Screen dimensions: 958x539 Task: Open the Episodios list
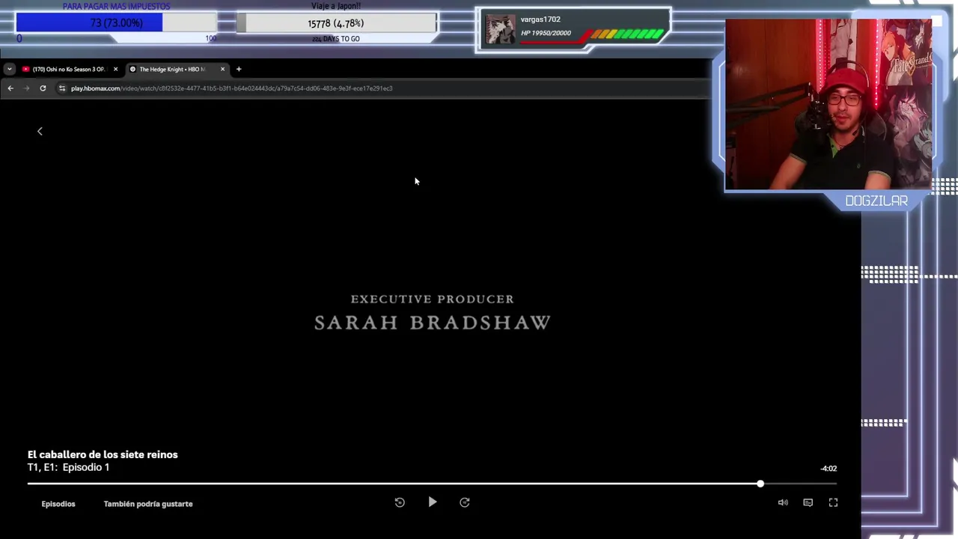tap(58, 504)
